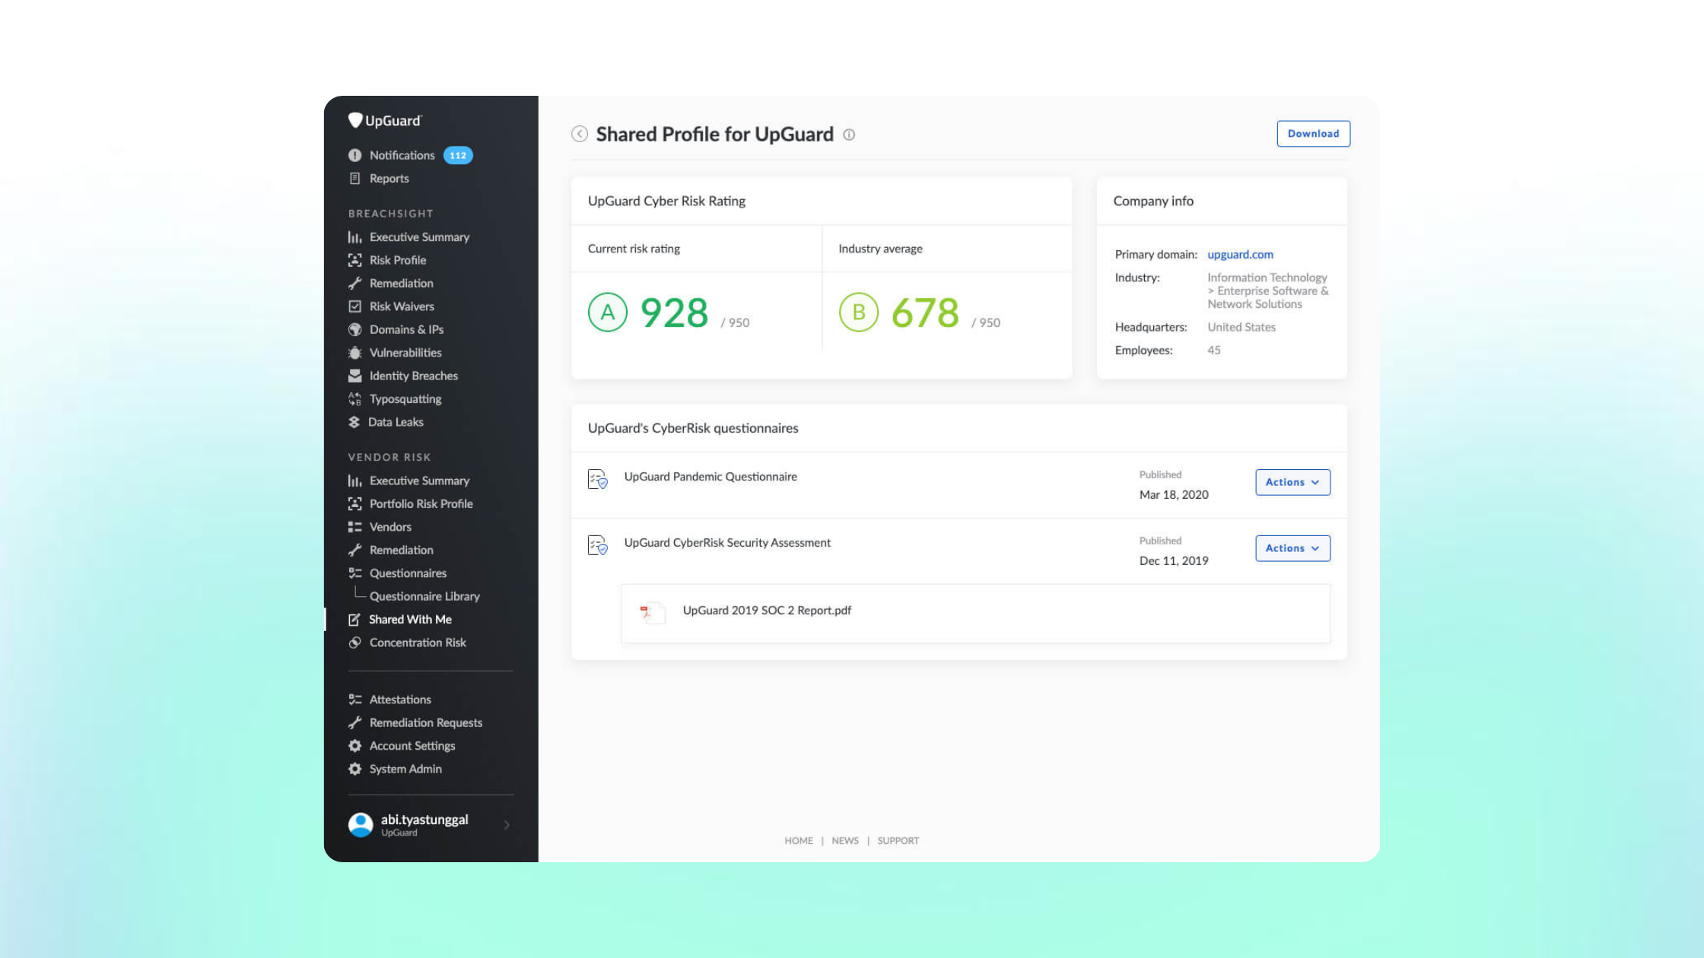Click UpGuard CyberRisk Security Assessment title
Viewport: 1704px width, 958px height.
point(727,543)
